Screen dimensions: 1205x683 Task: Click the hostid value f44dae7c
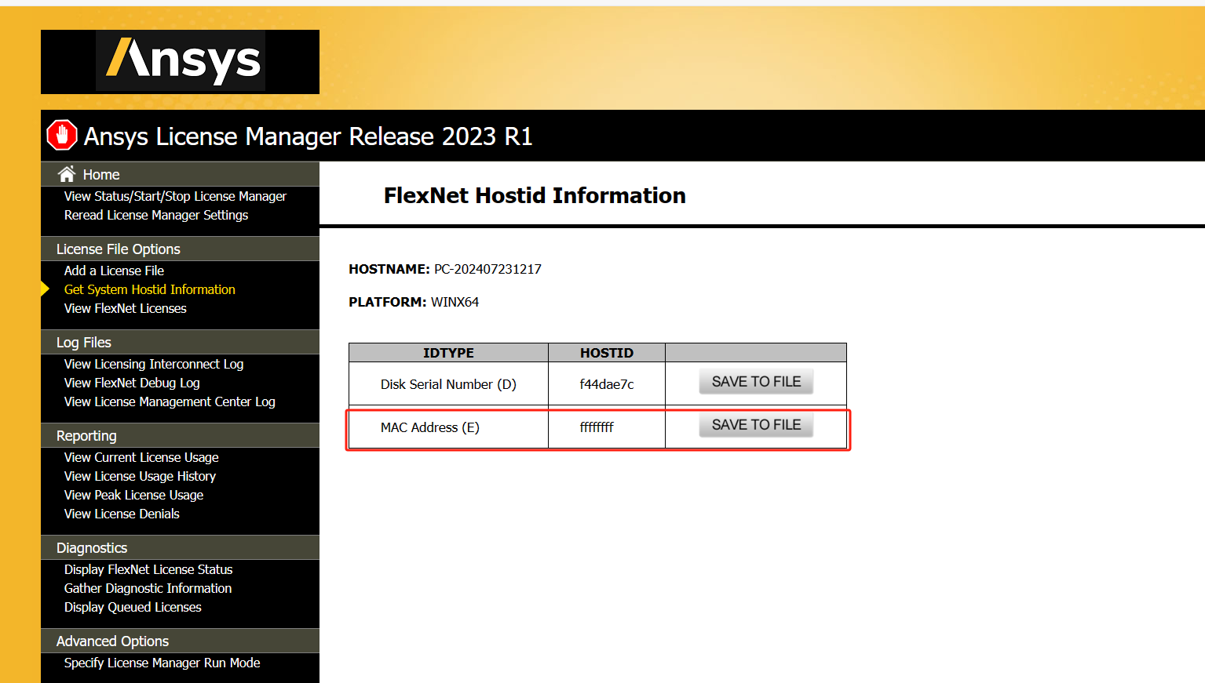[x=607, y=384]
